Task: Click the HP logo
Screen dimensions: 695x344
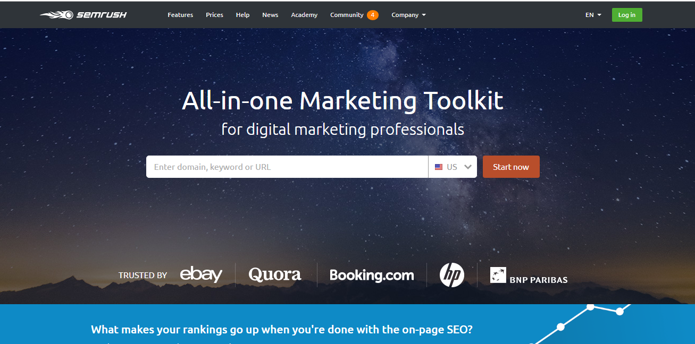Action: (452, 275)
